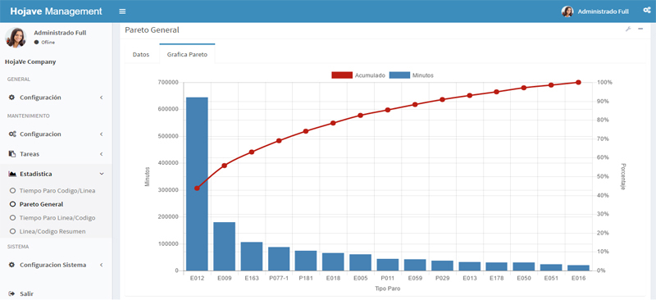Click the Tareas clipboard icon
This screenshot has height=300, width=656.
pyautogui.click(x=12, y=154)
